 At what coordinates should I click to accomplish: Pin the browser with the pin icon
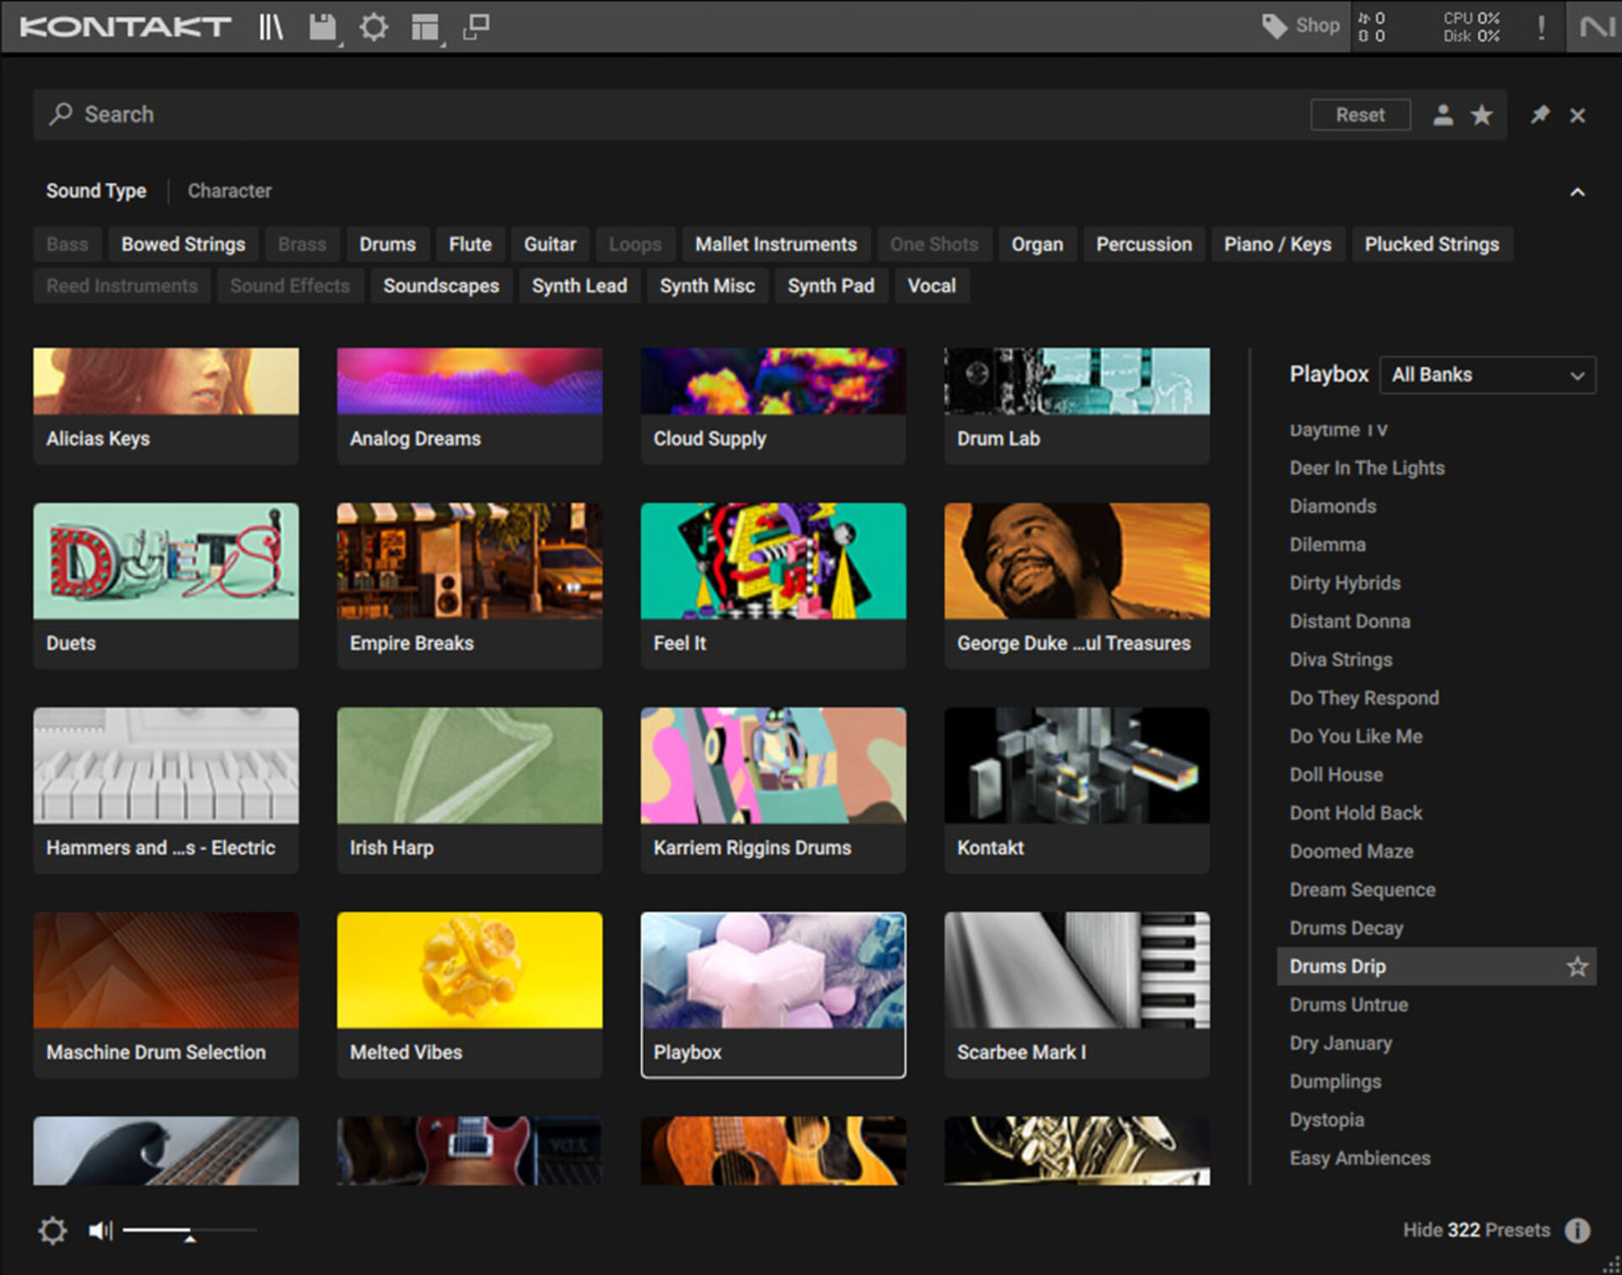point(1539,115)
